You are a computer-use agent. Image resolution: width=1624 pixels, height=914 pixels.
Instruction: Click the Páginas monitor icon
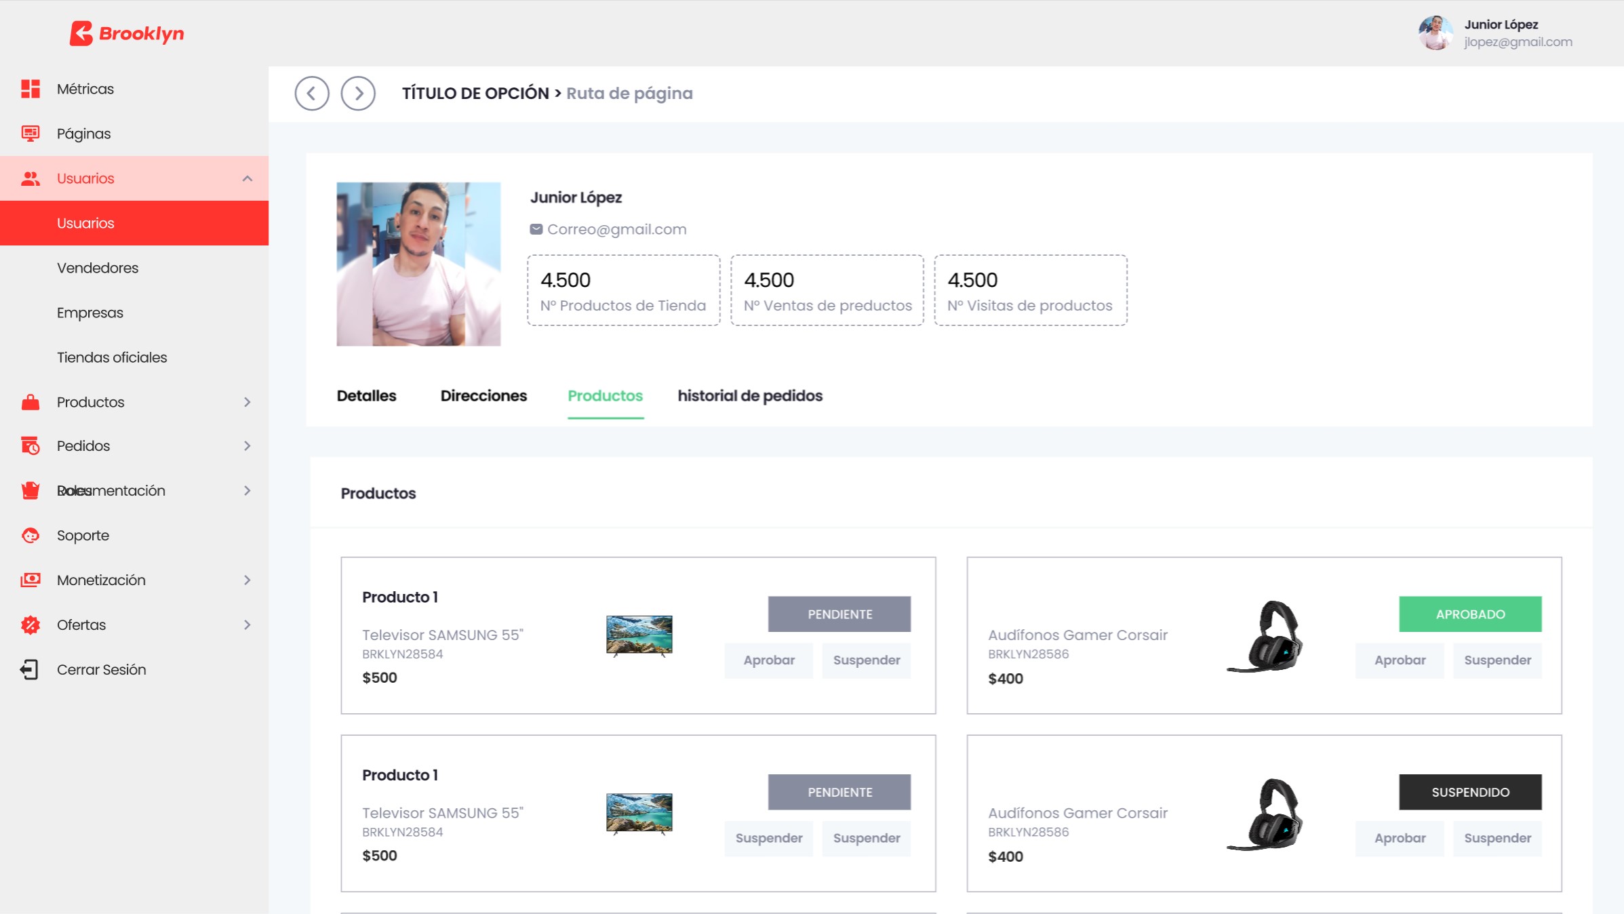click(31, 134)
